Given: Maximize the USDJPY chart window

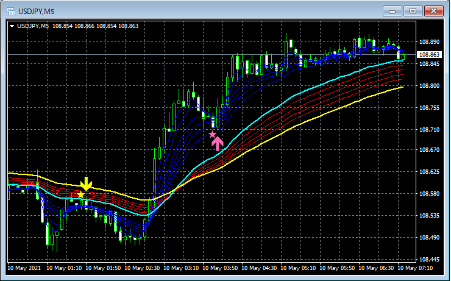Looking at the screenshot, I should [x=413, y=11].
